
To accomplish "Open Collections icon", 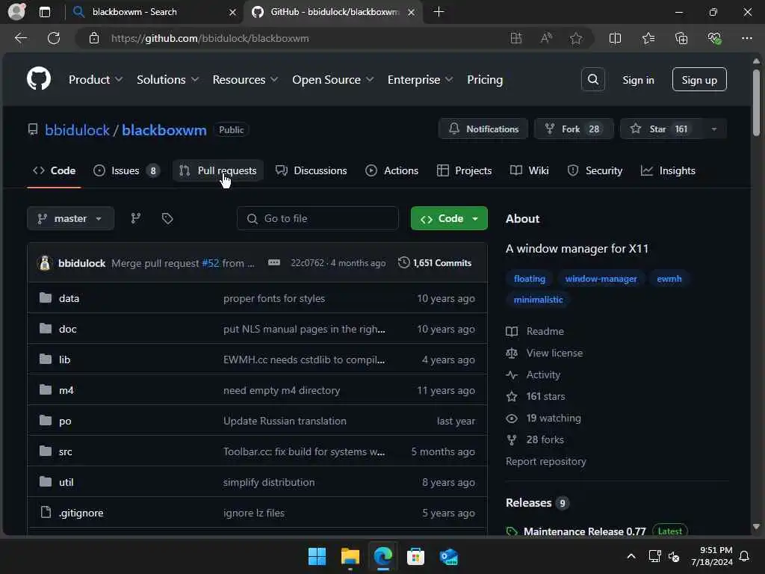I will (681, 38).
